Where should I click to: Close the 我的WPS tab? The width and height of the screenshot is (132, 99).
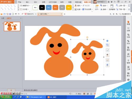(36, 14)
